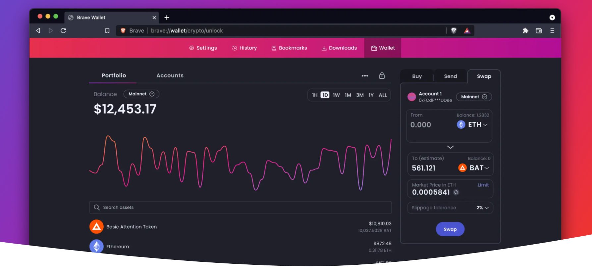
Task: Open Downloads in the top navigation bar
Action: pyautogui.click(x=339, y=48)
